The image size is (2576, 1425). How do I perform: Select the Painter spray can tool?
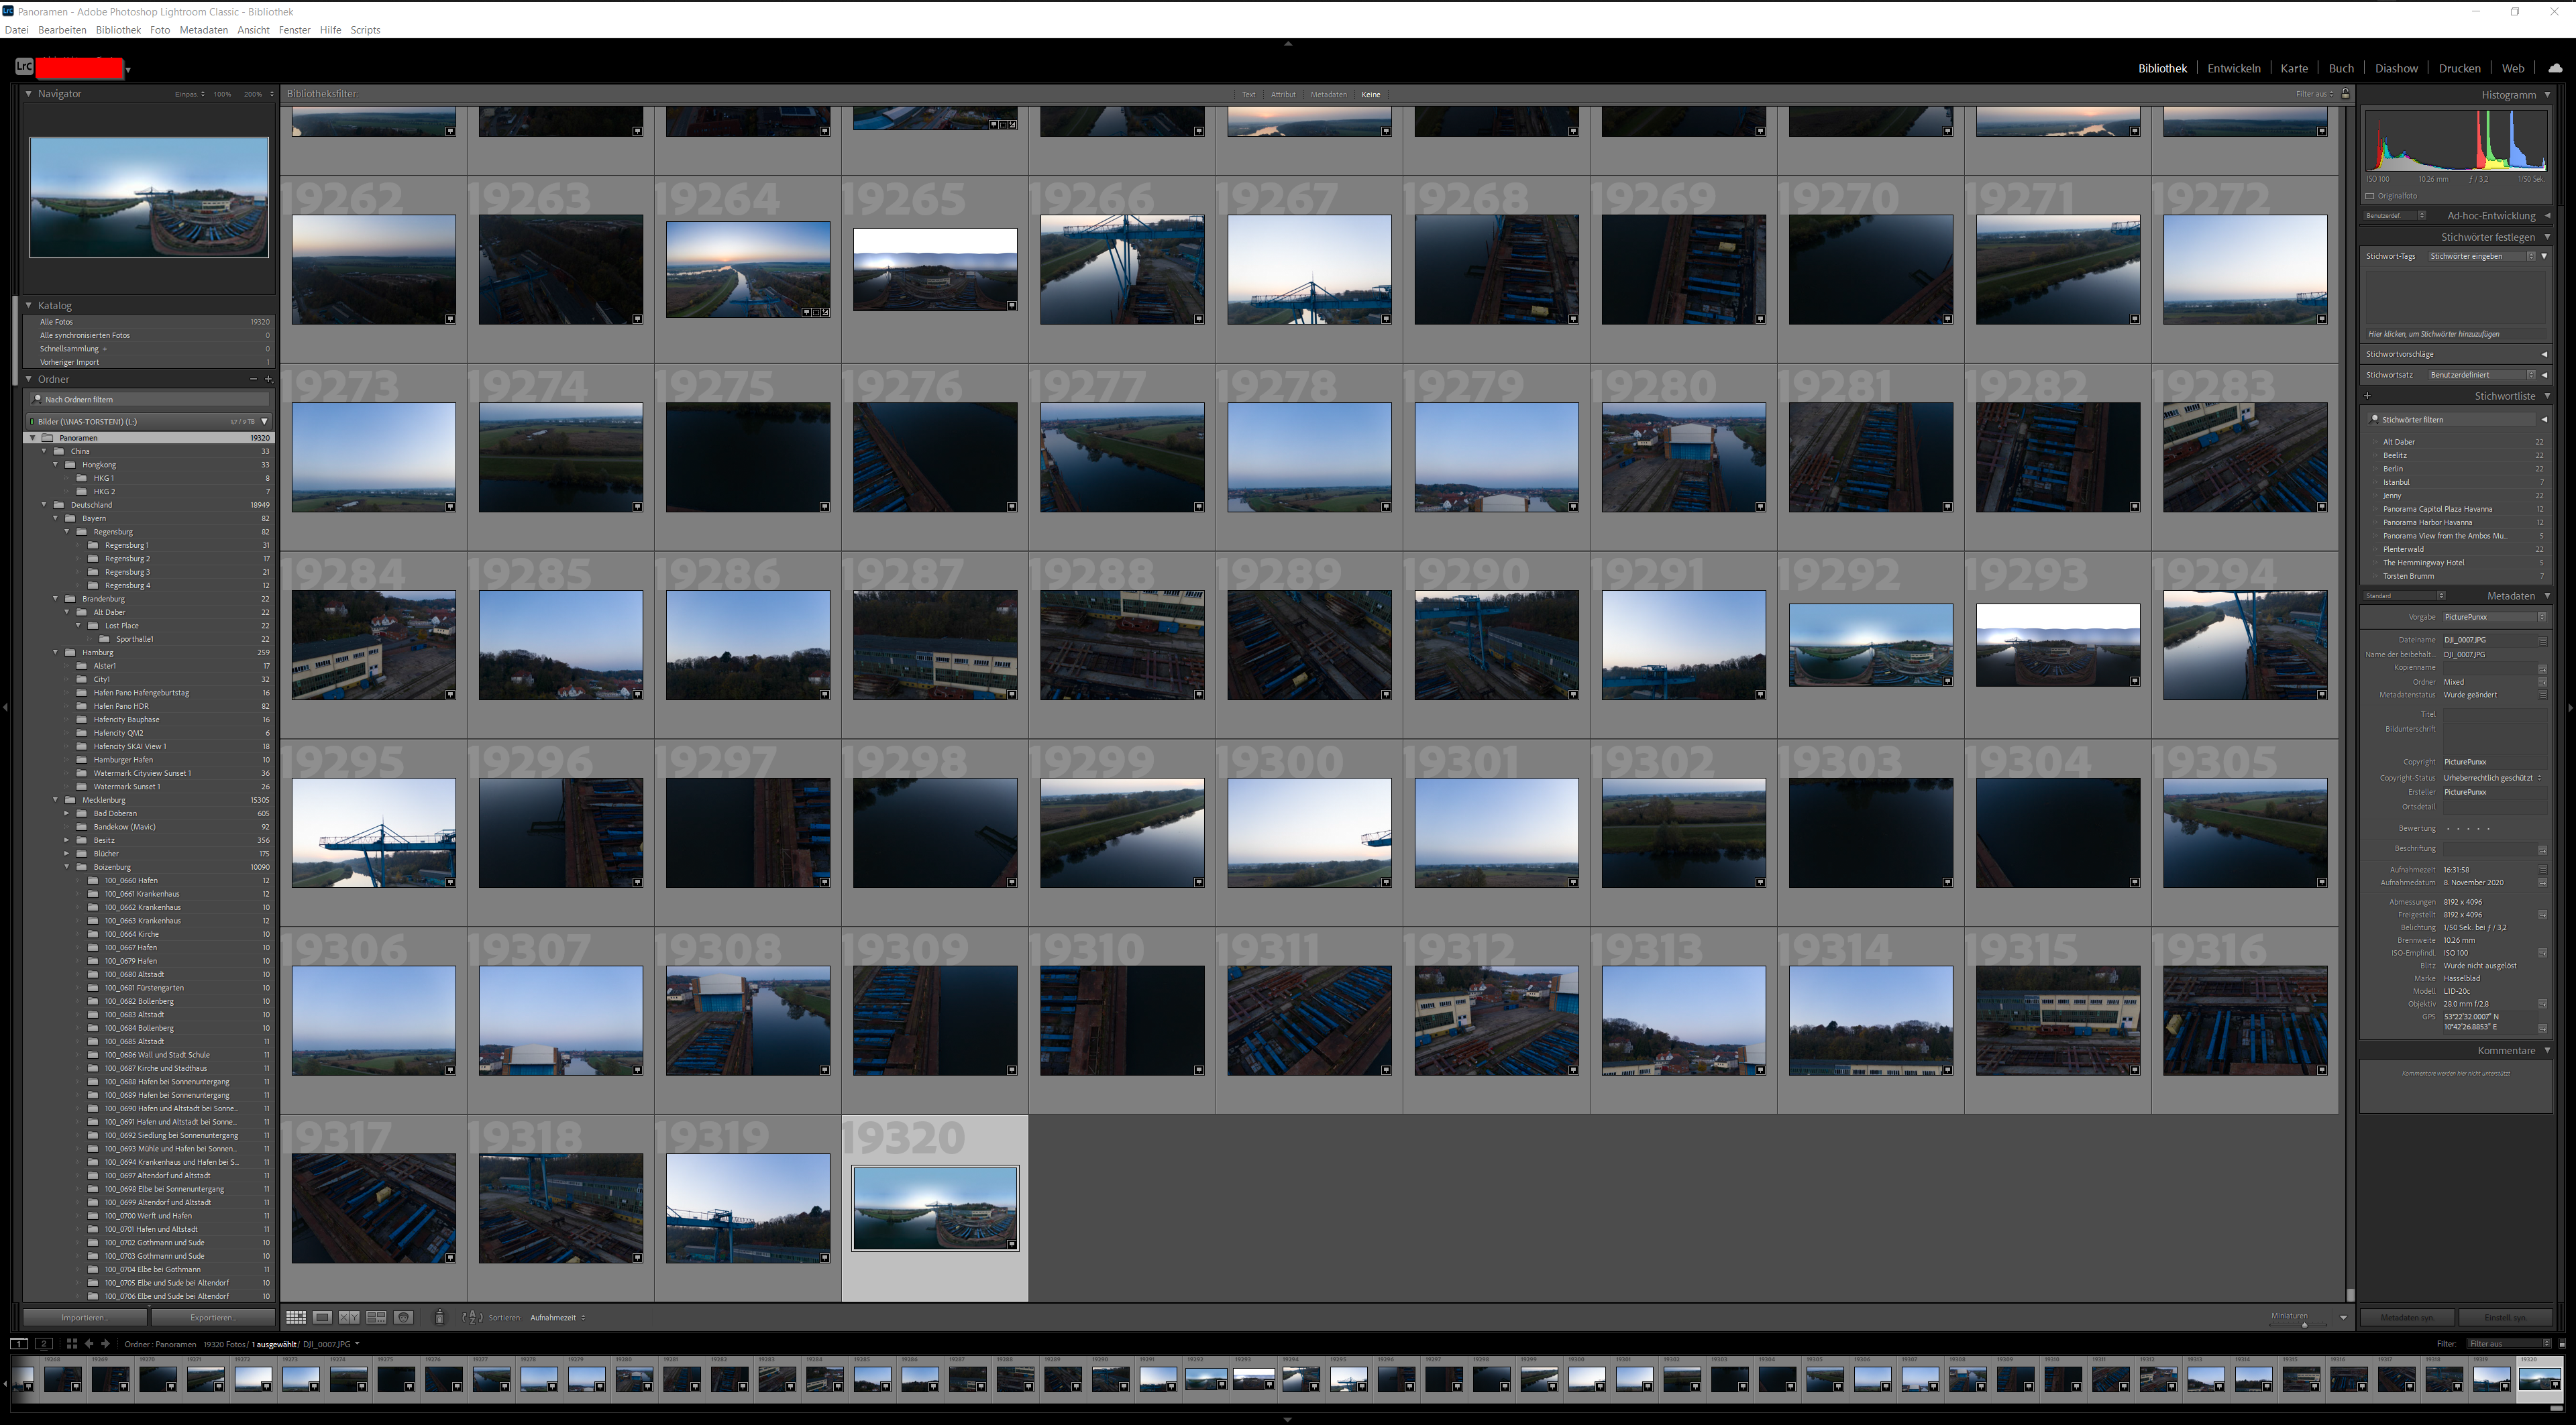point(439,1317)
